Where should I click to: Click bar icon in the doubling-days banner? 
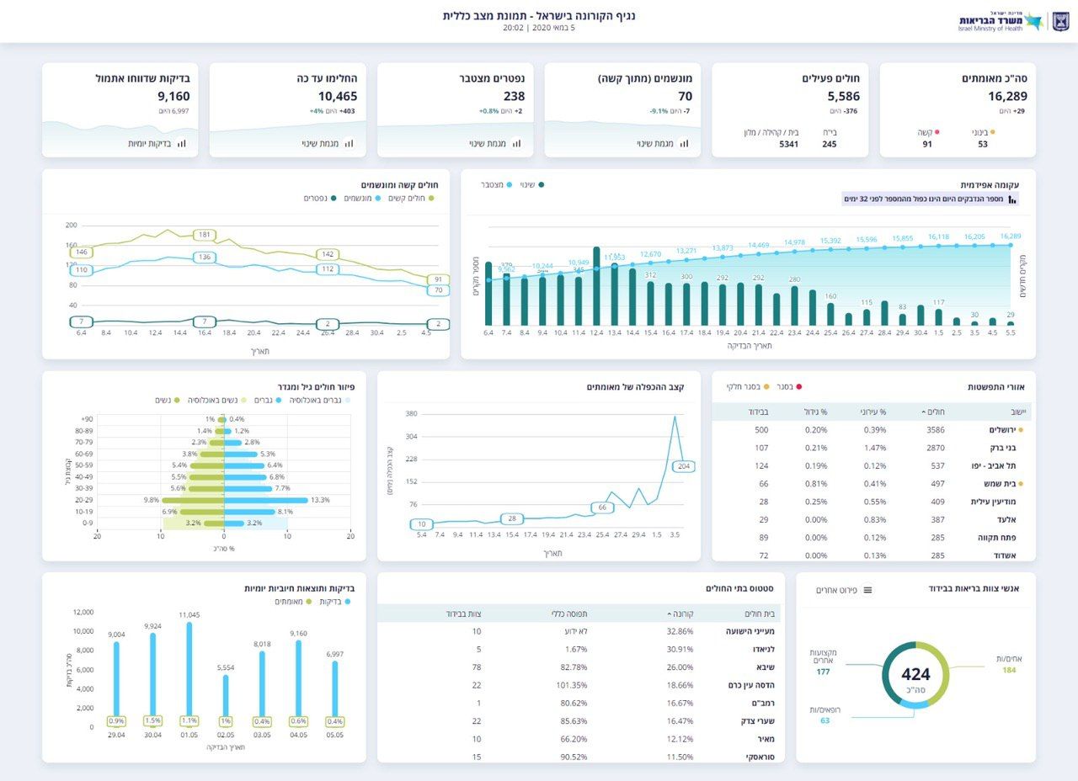pyautogui.click(x=1012, y=199)
